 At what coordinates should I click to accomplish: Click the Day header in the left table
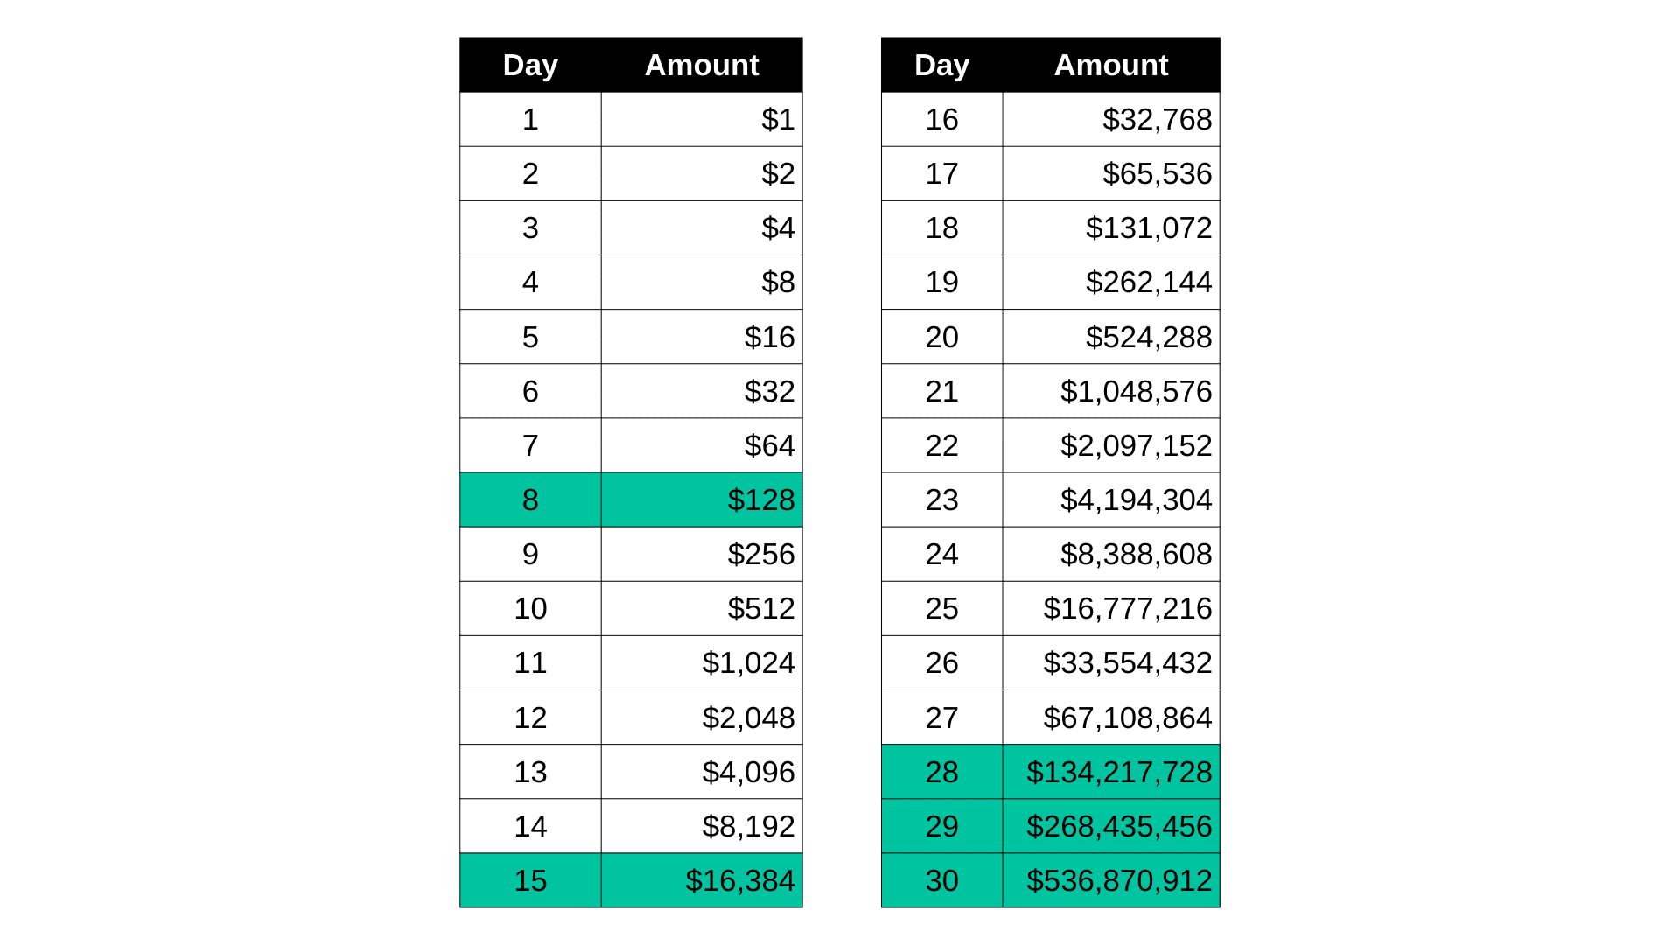click(x=530, y=65)
